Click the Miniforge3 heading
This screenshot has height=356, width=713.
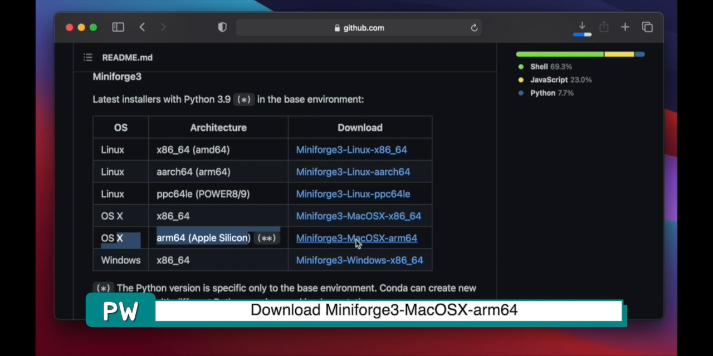pos(117,77)
